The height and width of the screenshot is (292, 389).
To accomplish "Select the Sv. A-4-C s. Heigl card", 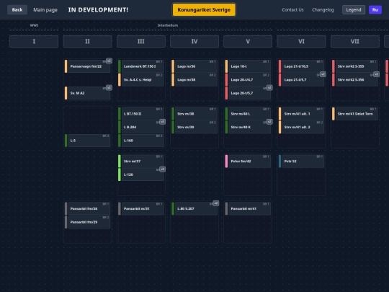I will [x=141, y=80].
